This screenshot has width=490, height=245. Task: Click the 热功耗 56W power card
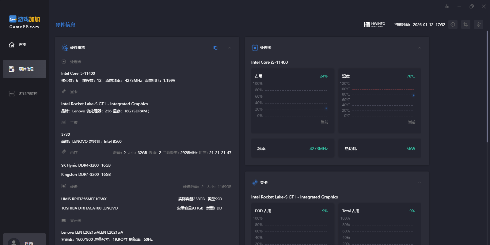(380, 149)
